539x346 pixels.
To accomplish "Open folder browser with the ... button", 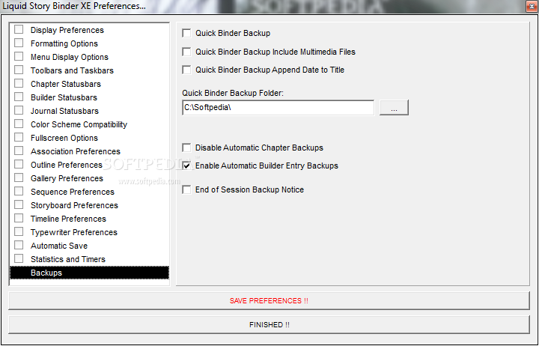I will pos(394,108).
